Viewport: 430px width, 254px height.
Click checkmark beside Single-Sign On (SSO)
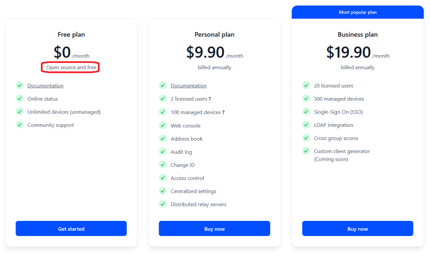pos(306,111)
